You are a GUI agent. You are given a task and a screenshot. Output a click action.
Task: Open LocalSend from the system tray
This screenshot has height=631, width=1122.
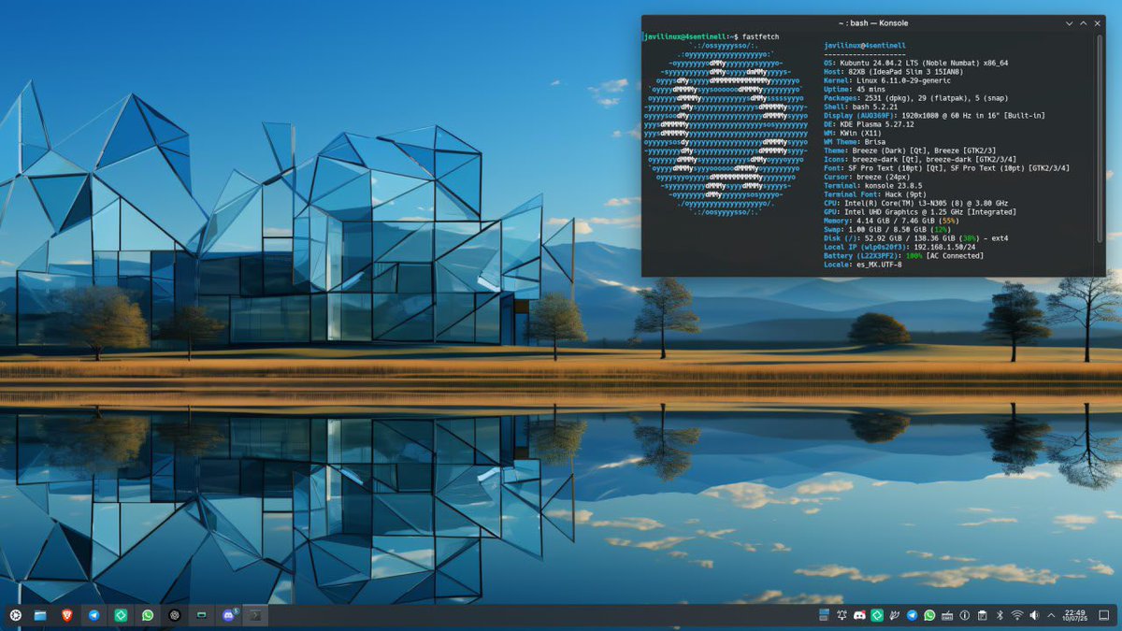[878, 615]
